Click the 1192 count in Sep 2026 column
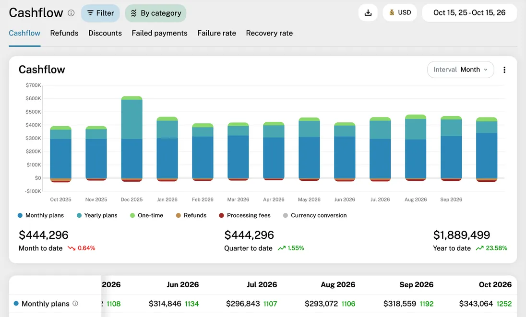Viewport: 526px width, 317px height. 426,304
